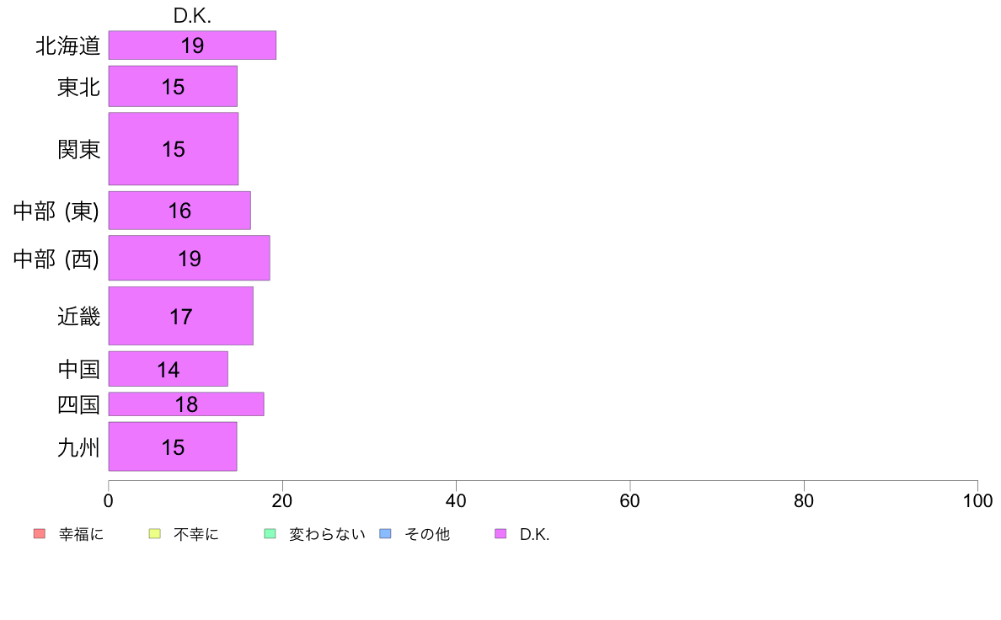
Task: Click the 四国 bar showing 18
Action: point(186,404)
